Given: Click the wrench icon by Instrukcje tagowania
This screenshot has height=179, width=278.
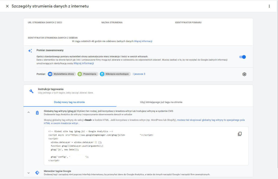Looking at the screenshot, I should pyautogui.click(x=31, y=91).
